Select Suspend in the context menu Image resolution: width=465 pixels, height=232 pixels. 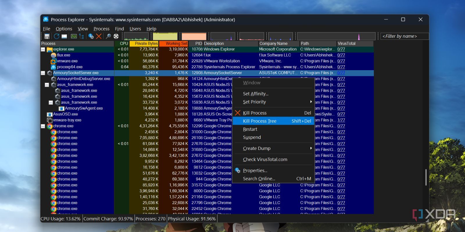[273, 137]
